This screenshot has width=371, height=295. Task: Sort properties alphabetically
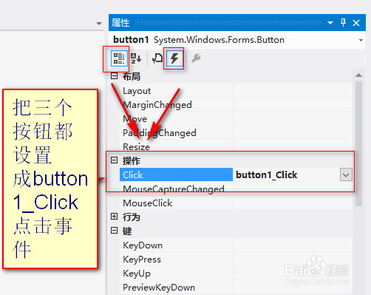point(136,58)
